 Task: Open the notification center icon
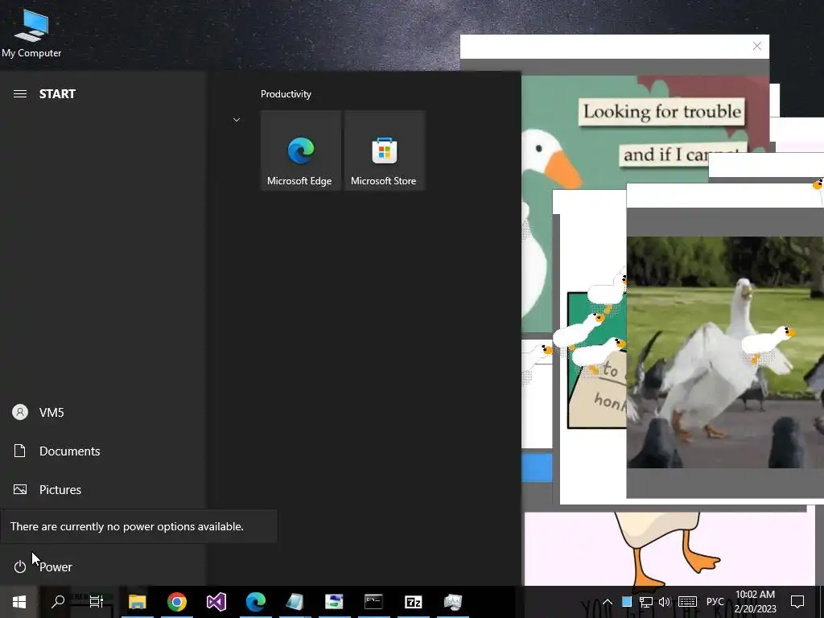click(x=797, y=602)
